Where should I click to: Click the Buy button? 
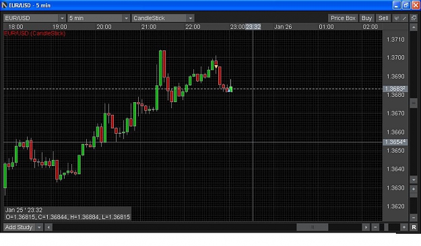click(x=366, y=18)
